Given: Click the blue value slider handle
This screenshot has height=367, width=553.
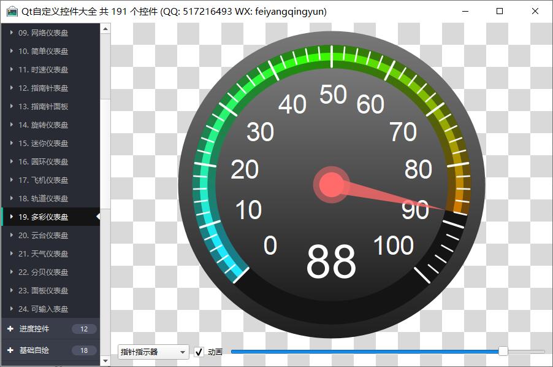Looking at the screenshot, I should coord(503,351).
